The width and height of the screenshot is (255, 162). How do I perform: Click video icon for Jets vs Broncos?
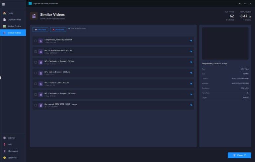(41, 73)
